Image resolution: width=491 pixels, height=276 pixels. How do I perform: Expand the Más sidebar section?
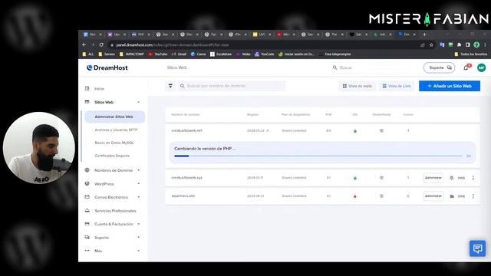click(138, 251)
